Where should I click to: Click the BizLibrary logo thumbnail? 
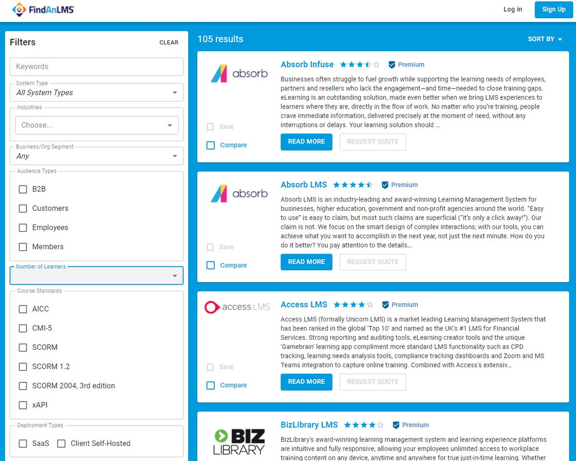point(239,442)
